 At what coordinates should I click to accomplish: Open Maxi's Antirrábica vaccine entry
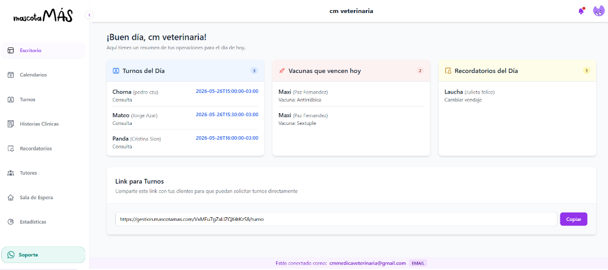tap(351, 95)
